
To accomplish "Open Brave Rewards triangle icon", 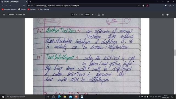I will coord(147,5).
